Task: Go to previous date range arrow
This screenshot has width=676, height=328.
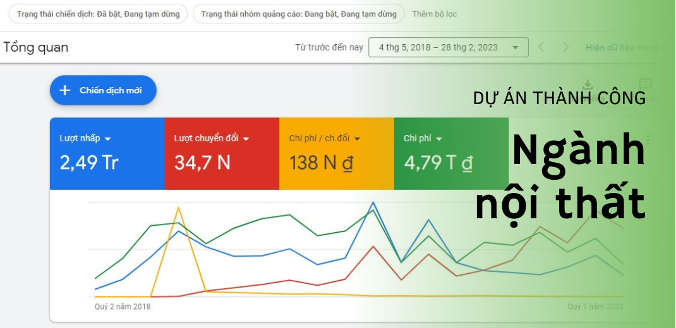Action: pyautogui.click(x=541, y=47)
